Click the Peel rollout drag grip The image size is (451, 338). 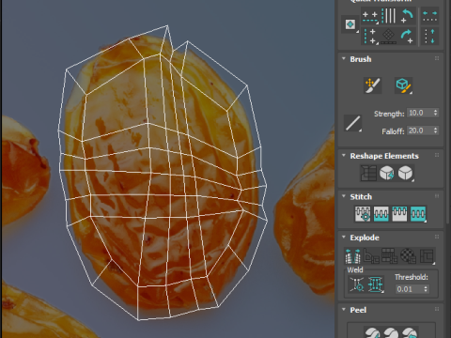point(437,309)
